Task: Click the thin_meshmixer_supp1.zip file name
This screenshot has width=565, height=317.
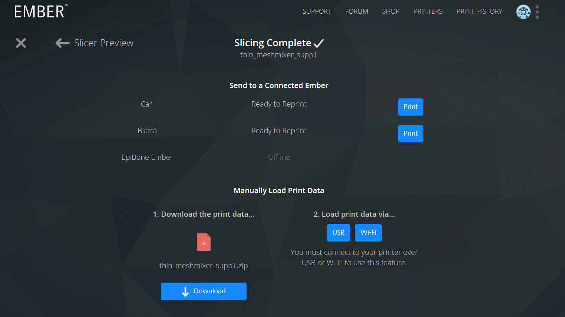Action: pyautogui.click(x=204, y=266)
